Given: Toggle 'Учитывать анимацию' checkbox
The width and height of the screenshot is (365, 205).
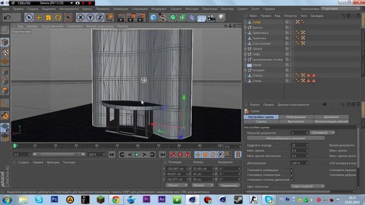Looking at the screenshot, I should point(292,169).
